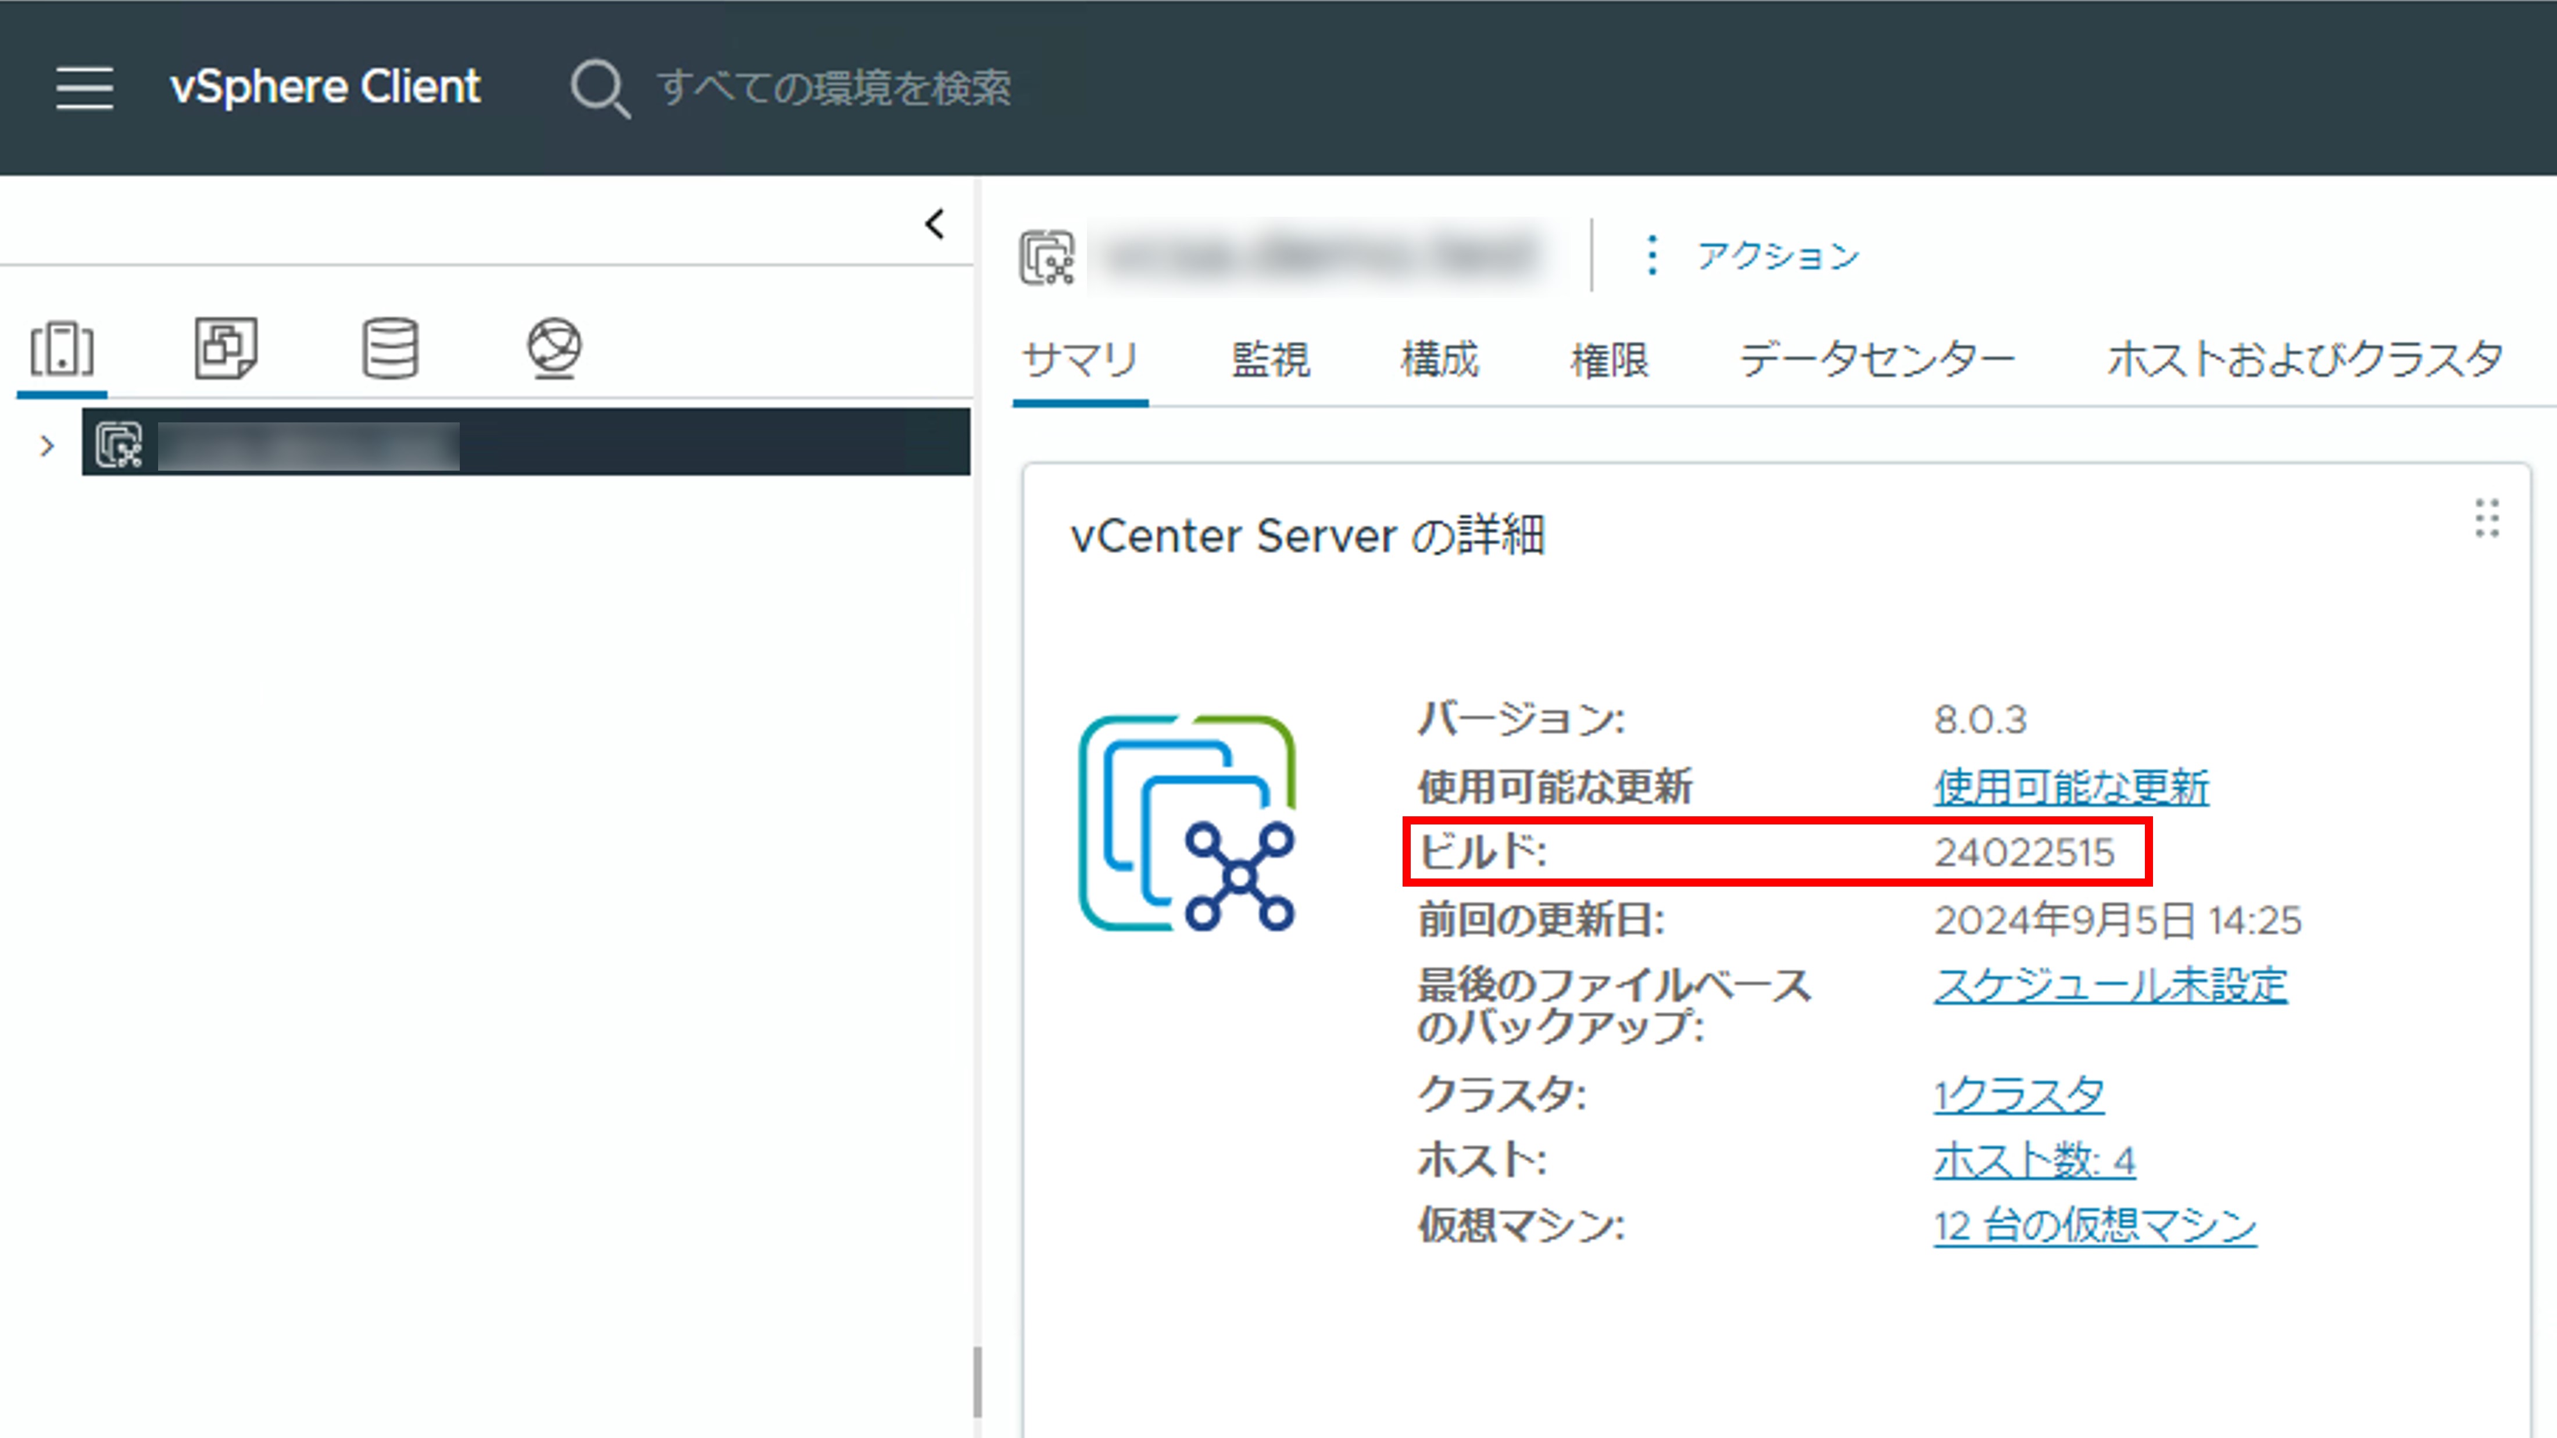Click the sidebar vertical scrollbar
Image resolution: width=2557 pixels, height=1438 pixels.
(x=977, y=1382)
